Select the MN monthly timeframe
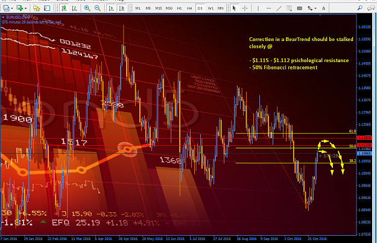The image size is (377, 243). [221, 8]
